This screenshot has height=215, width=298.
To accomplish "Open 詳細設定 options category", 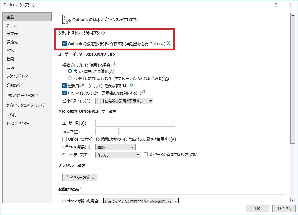I will pyautogui.click(x=27, y=85).
